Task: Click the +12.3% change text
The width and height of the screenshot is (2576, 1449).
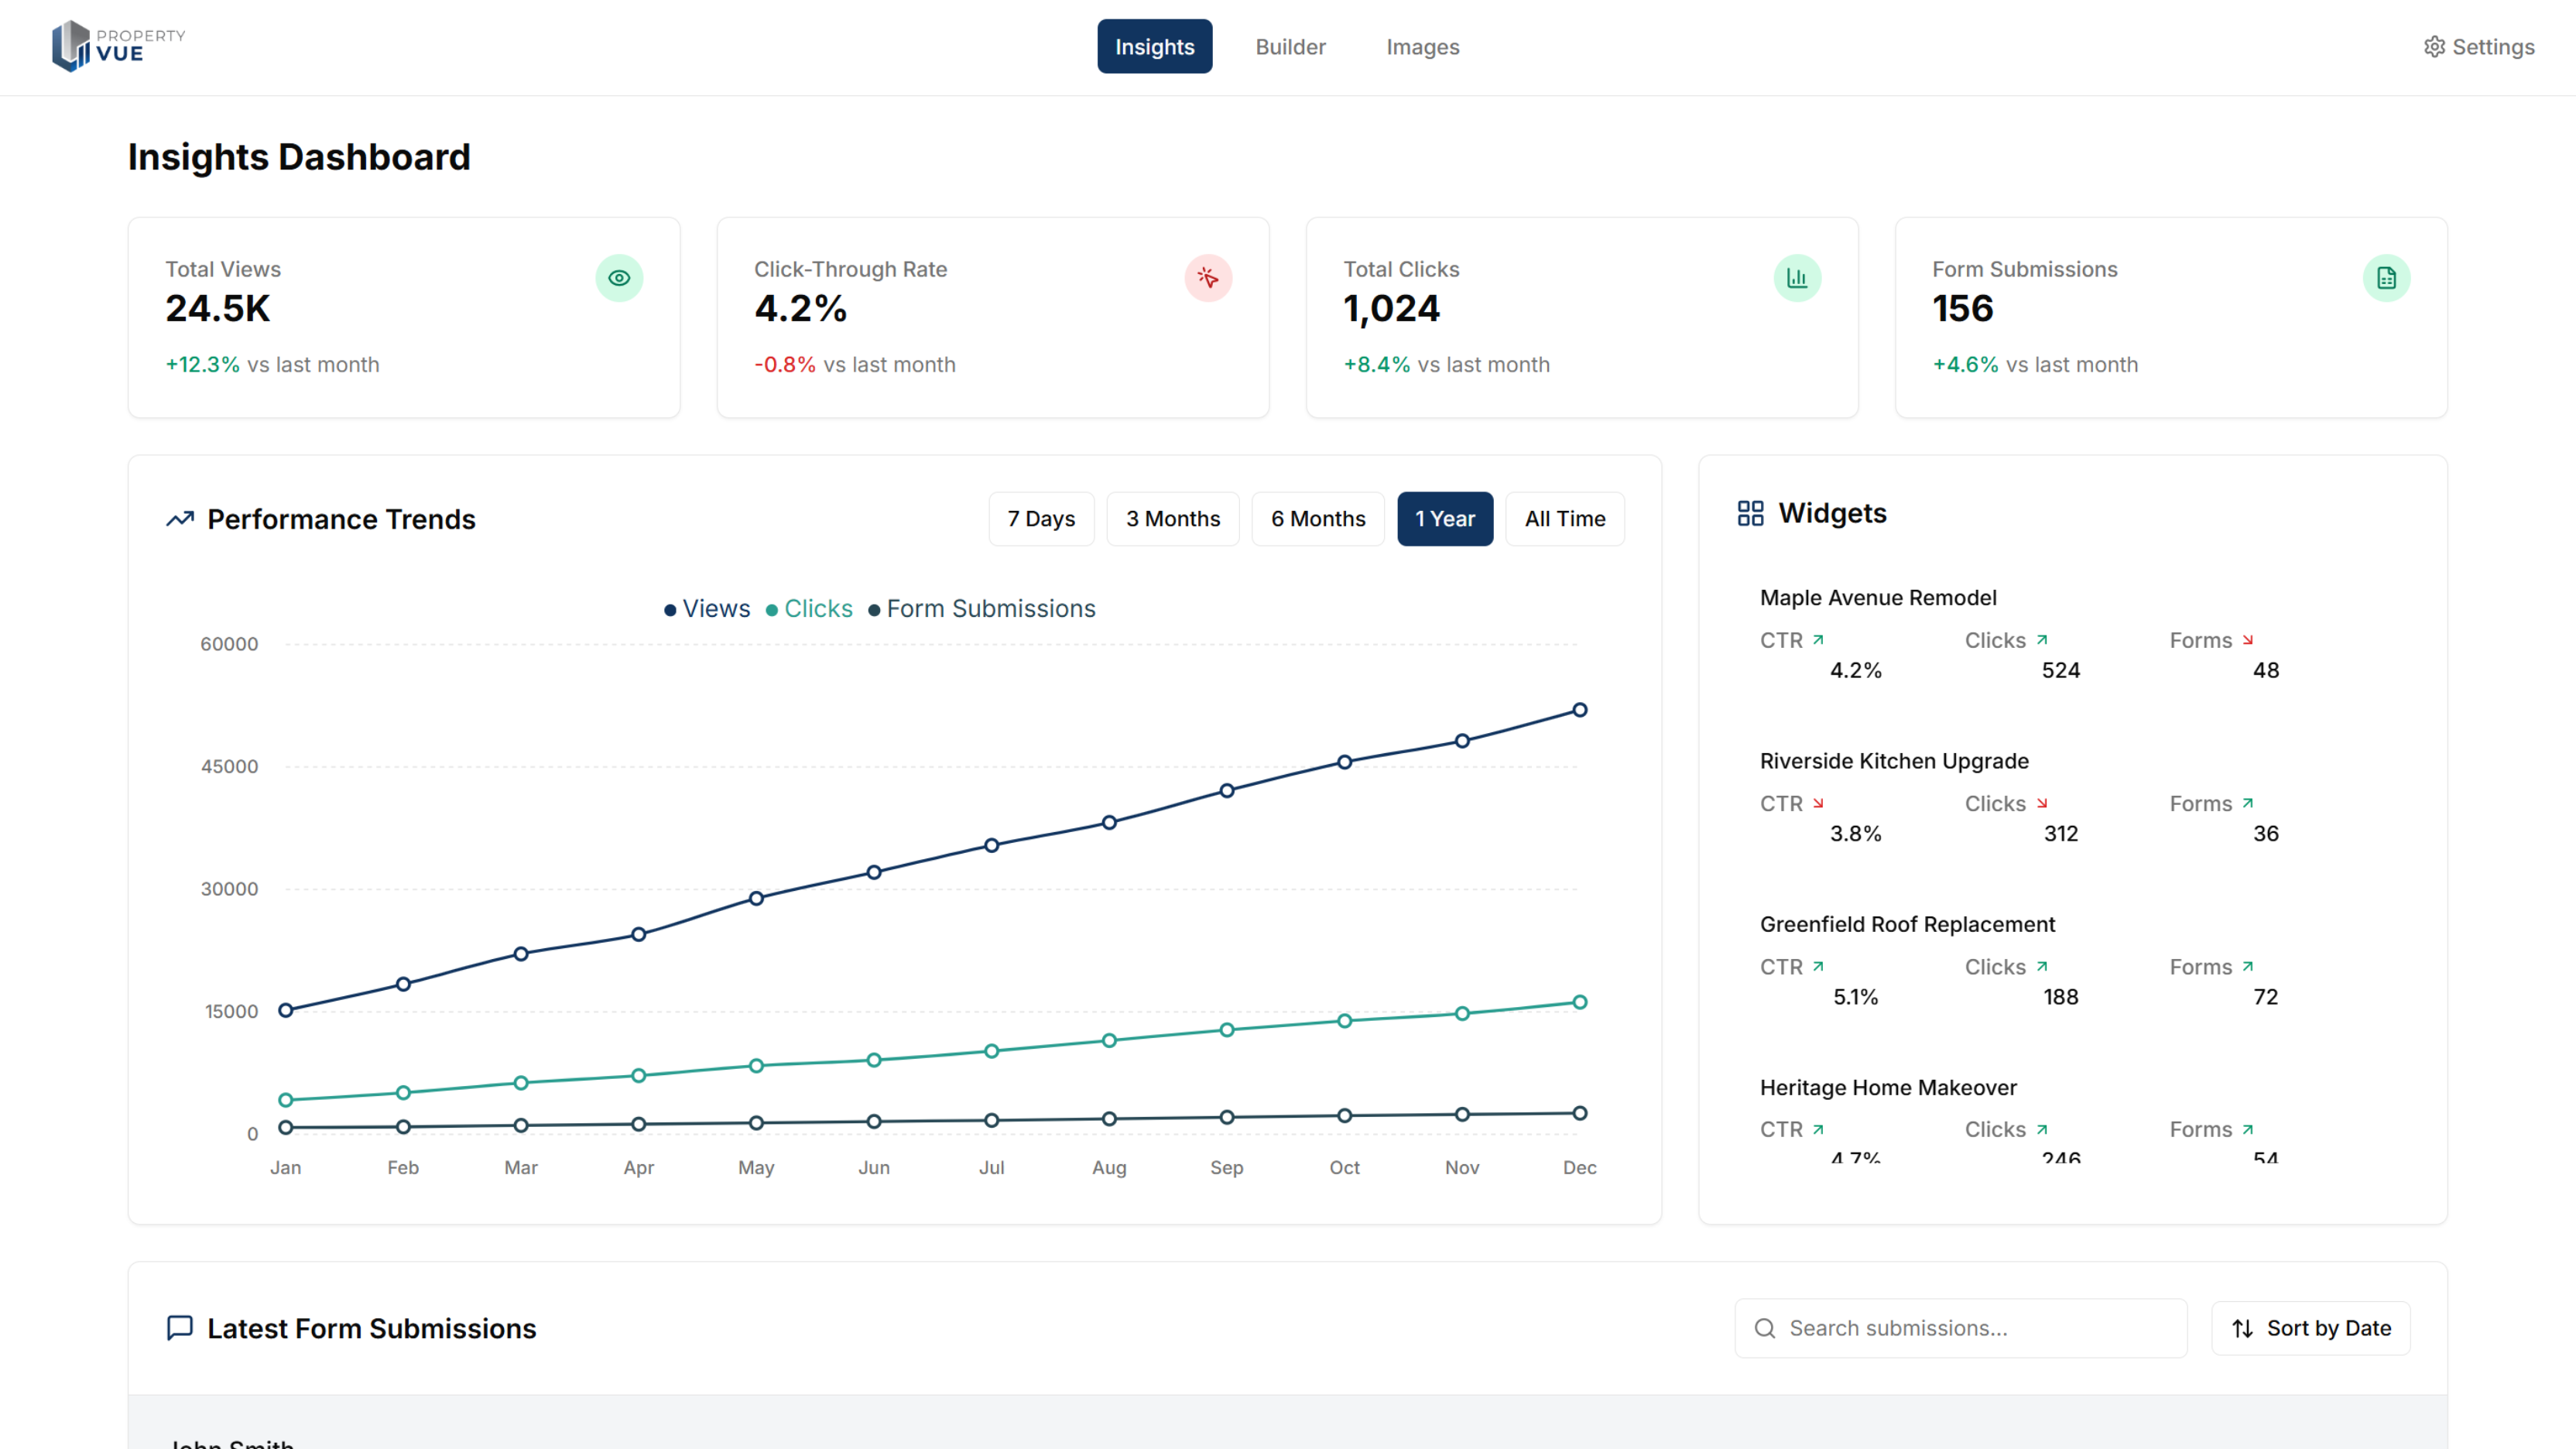Action: [x=203, y=364]
